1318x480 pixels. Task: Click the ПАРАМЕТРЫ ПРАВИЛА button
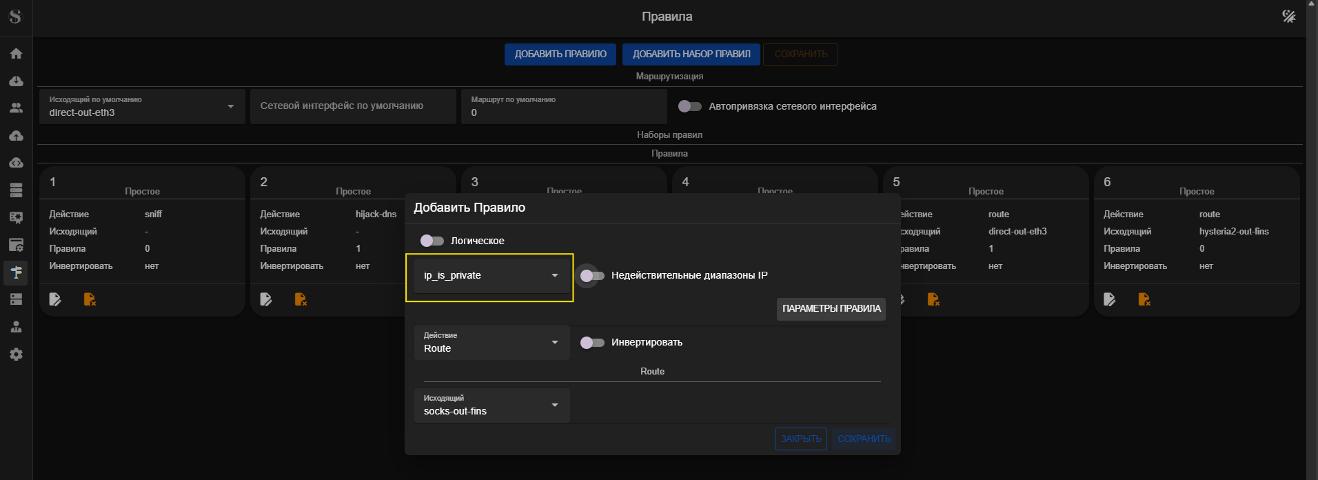tap(831, 309)
